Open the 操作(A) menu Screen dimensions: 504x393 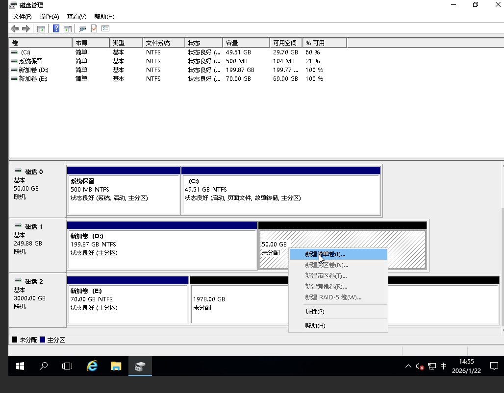click(x=50, y=17)
